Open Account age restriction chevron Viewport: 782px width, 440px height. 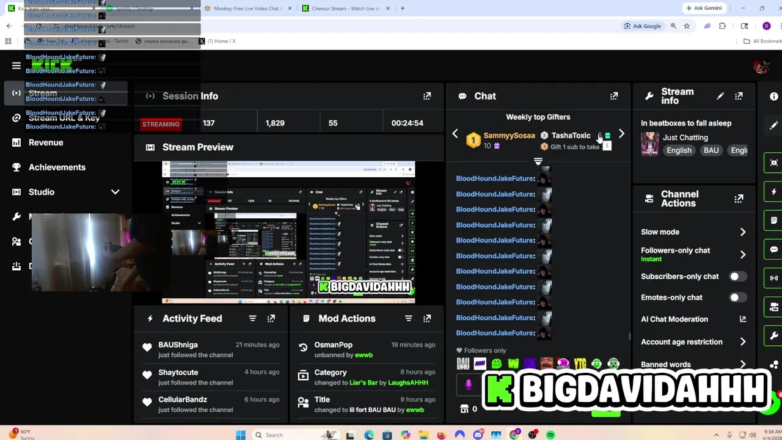pyautogui.click(x=743, y=342)
